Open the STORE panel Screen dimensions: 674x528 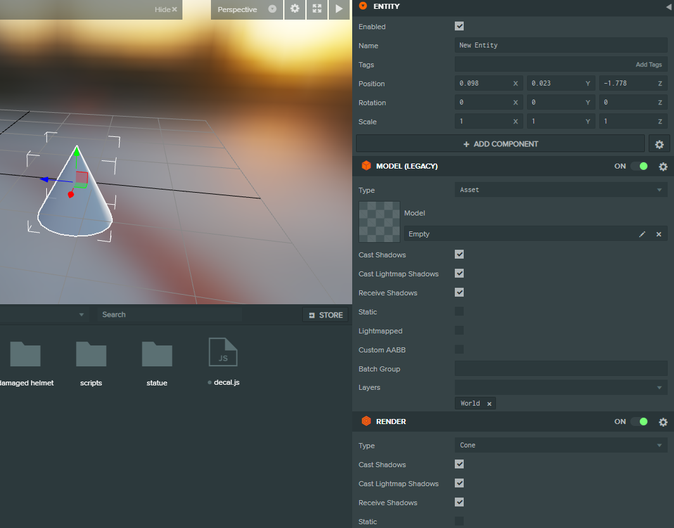[325, 314]
